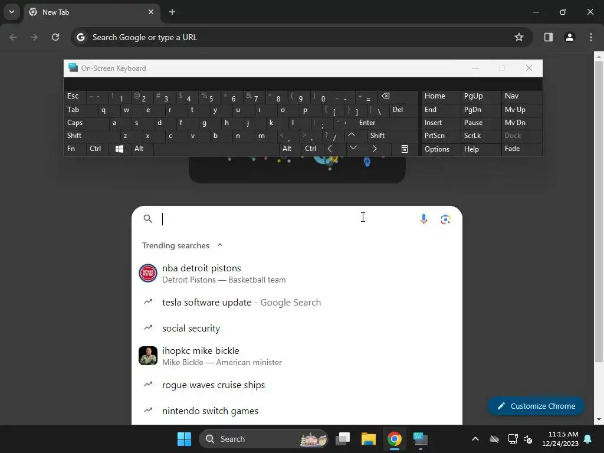
Task: Select nintendo switch games suggestion
Action: (297, 411)
